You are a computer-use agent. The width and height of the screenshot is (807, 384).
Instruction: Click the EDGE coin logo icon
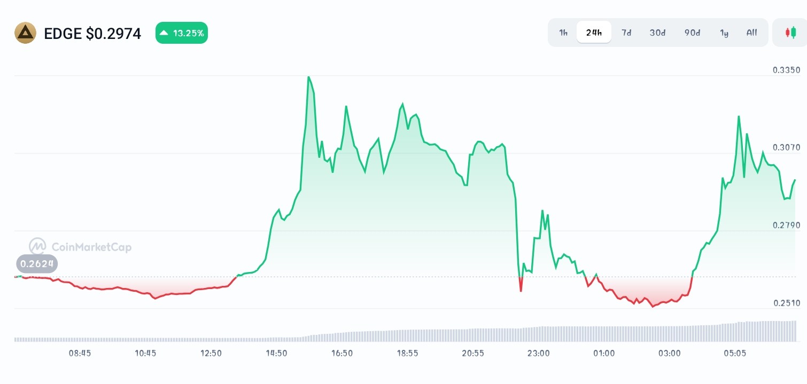tap(25, 33)
